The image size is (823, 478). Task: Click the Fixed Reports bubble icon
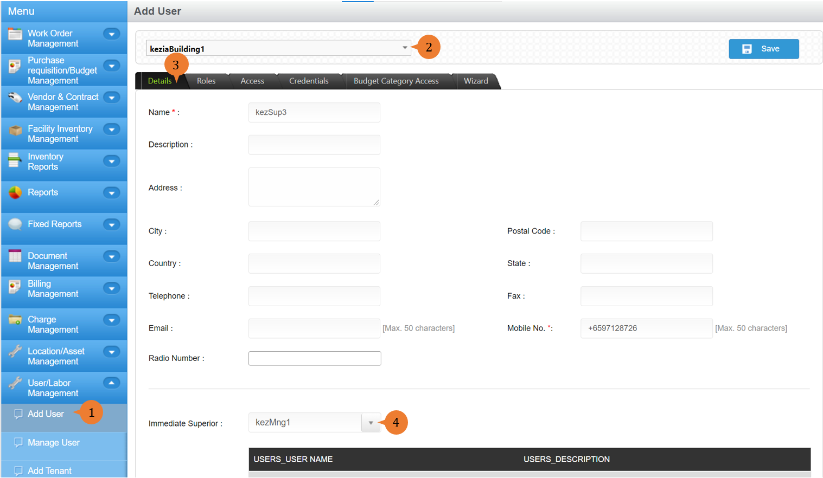click(x=15, y=224)
